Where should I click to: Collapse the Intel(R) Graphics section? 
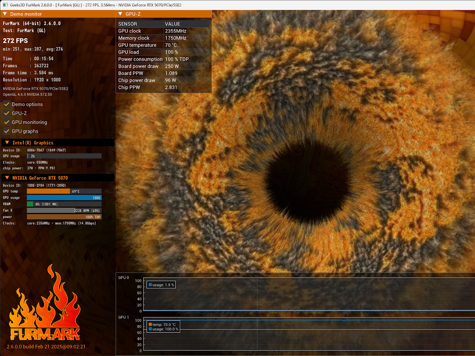pyautogui.click(x=7, y=143)
